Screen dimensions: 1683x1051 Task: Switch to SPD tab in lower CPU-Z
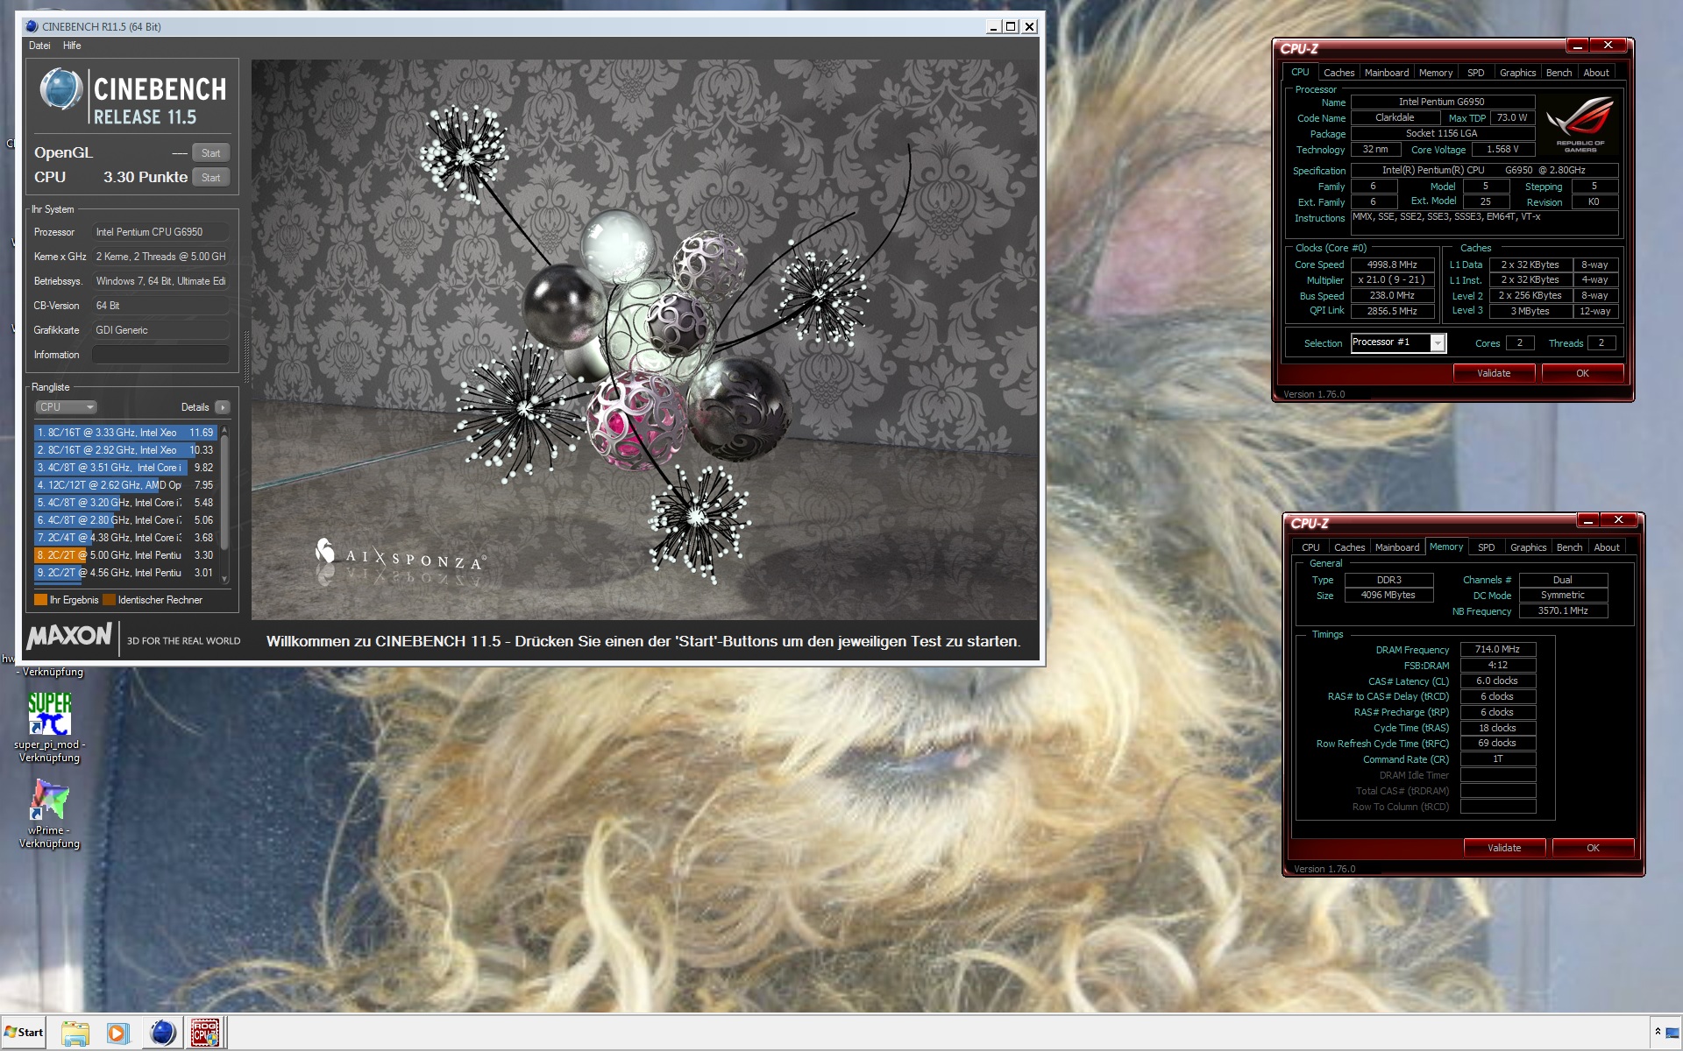pyautogui.click(x=1487, y=547)
